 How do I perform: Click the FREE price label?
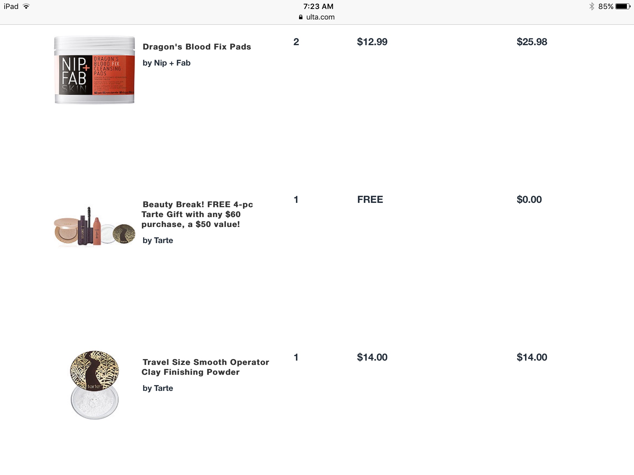click(x=370, y=199)
